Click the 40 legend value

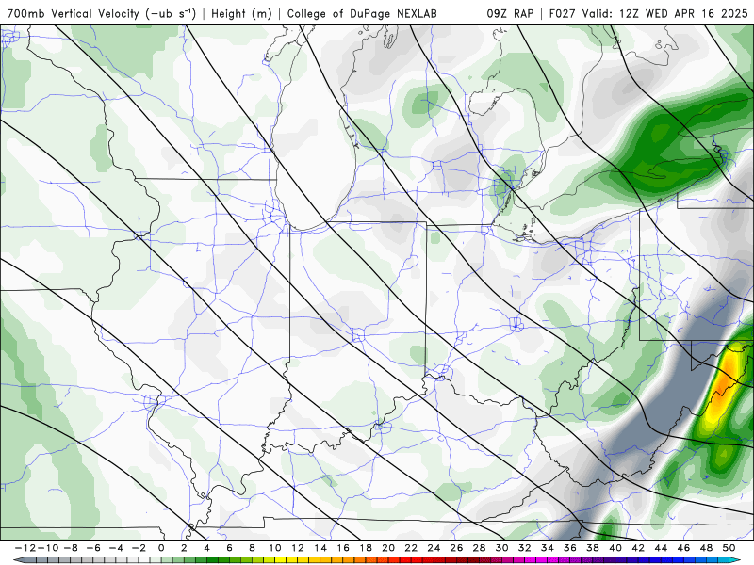pos(615,548)
